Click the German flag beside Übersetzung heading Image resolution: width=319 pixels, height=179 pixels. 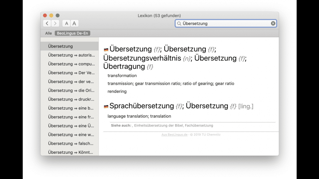tap(106, 50)
